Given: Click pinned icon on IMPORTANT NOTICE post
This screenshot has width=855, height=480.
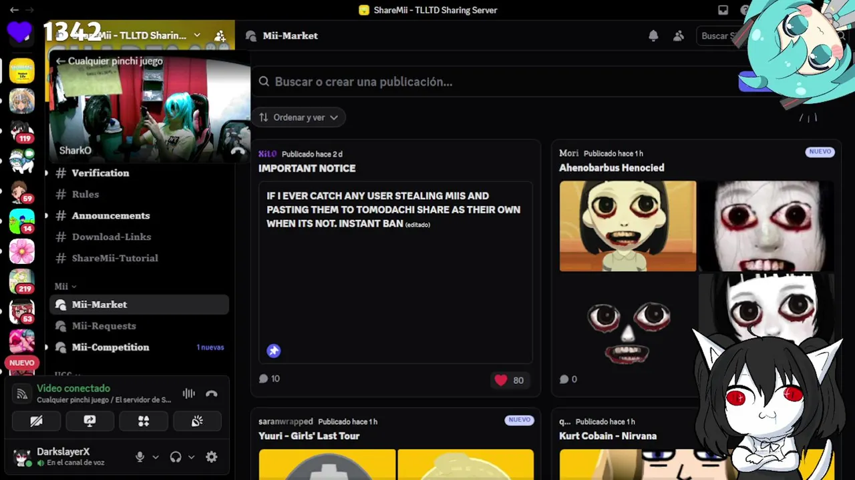Looking at the screenshot, I should tap(274, 351).
